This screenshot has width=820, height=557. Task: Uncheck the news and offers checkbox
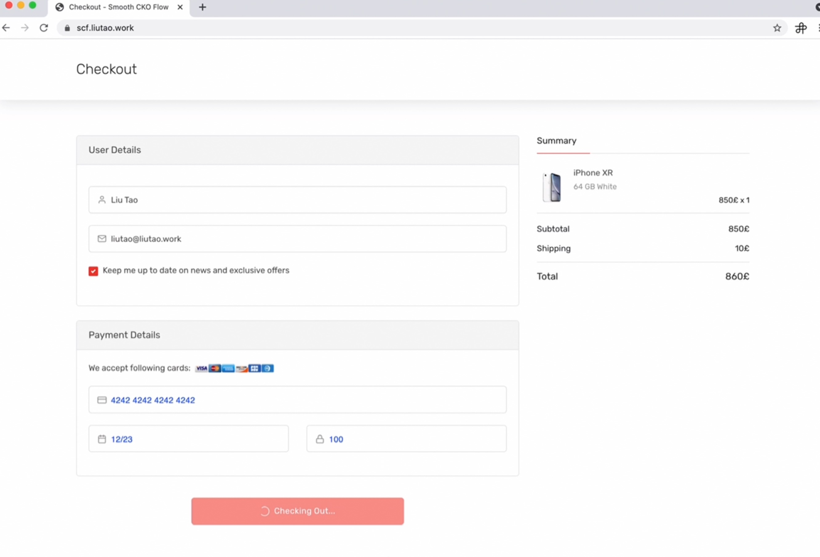[x=93, y=271]
